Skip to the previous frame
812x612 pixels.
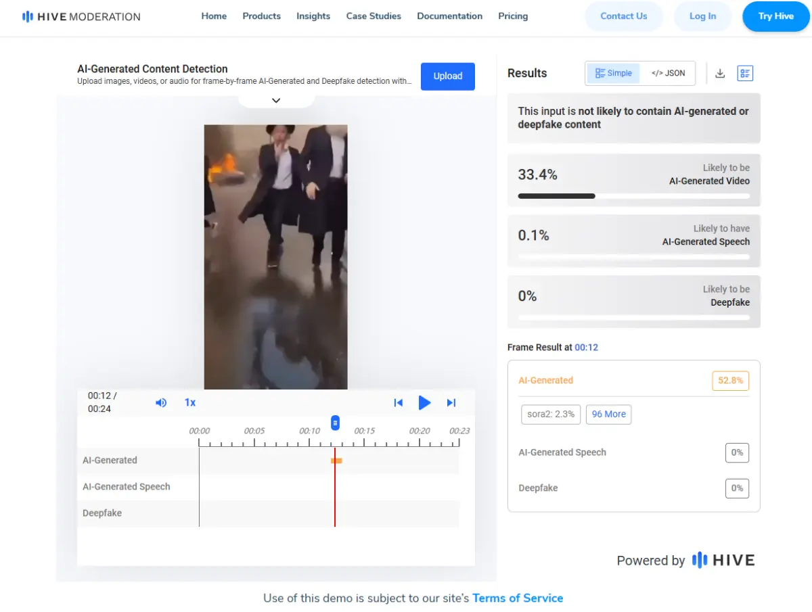click(399, 402)
